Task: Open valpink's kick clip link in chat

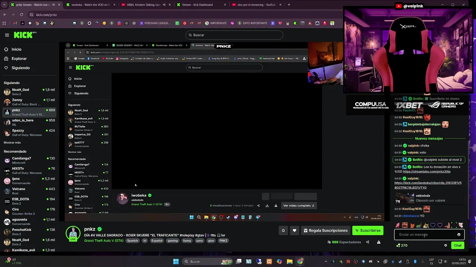Action: pos(428,185)
